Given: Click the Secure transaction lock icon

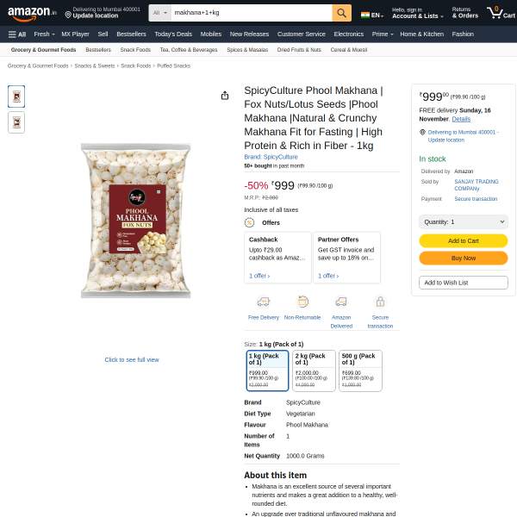Looking at the screenshot, I should point(380,302).
